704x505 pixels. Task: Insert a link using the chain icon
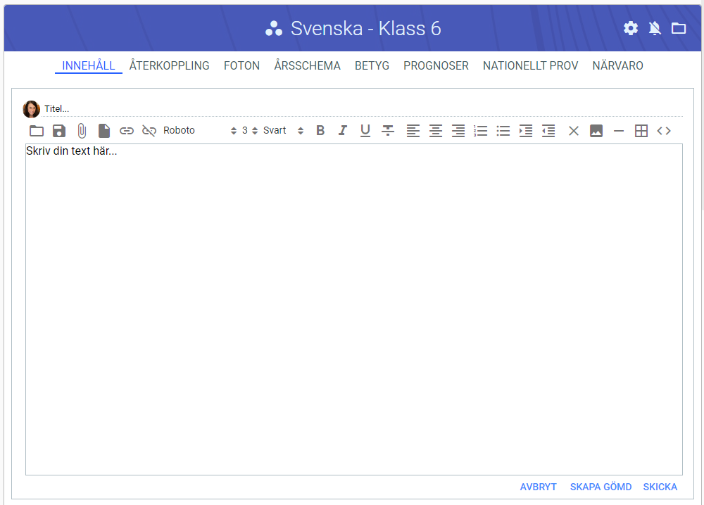point(127,131)
